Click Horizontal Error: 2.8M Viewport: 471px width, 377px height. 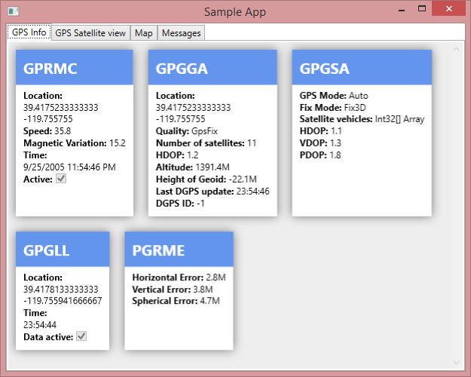coord(179,277)
